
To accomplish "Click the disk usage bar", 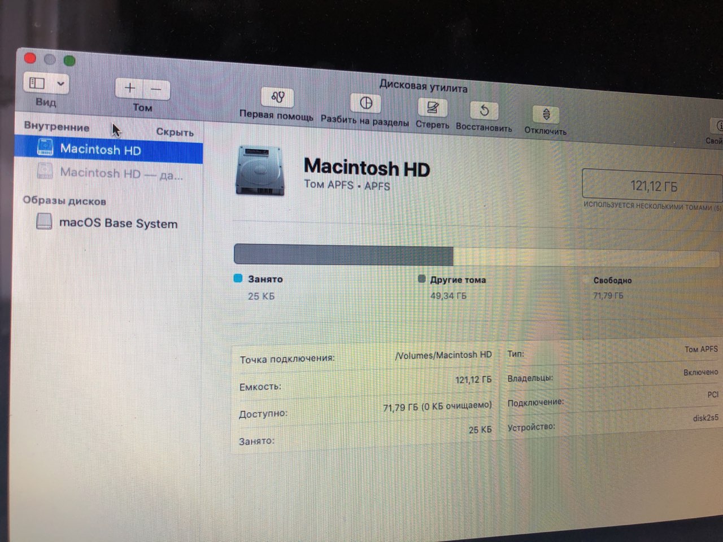I will pyautogui.click(x=477, y=255).
